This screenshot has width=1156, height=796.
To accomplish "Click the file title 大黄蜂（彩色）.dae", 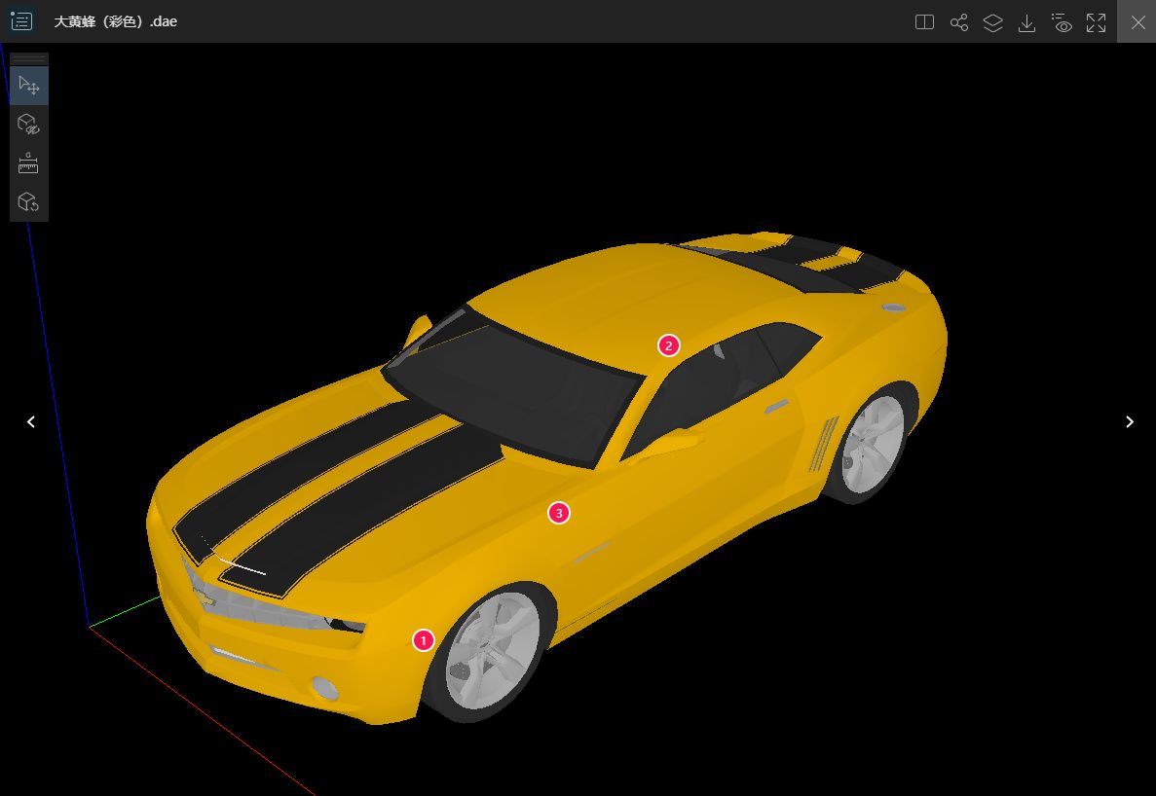I will 116,21.
